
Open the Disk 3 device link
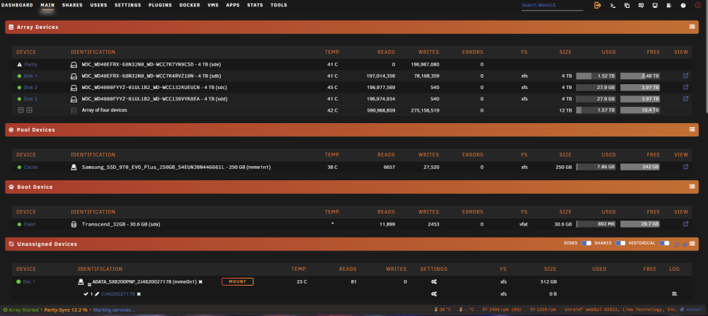point(30,99)
